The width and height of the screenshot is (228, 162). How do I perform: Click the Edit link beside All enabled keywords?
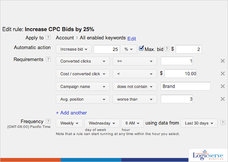pyautogui.click(x=132, y=39)
